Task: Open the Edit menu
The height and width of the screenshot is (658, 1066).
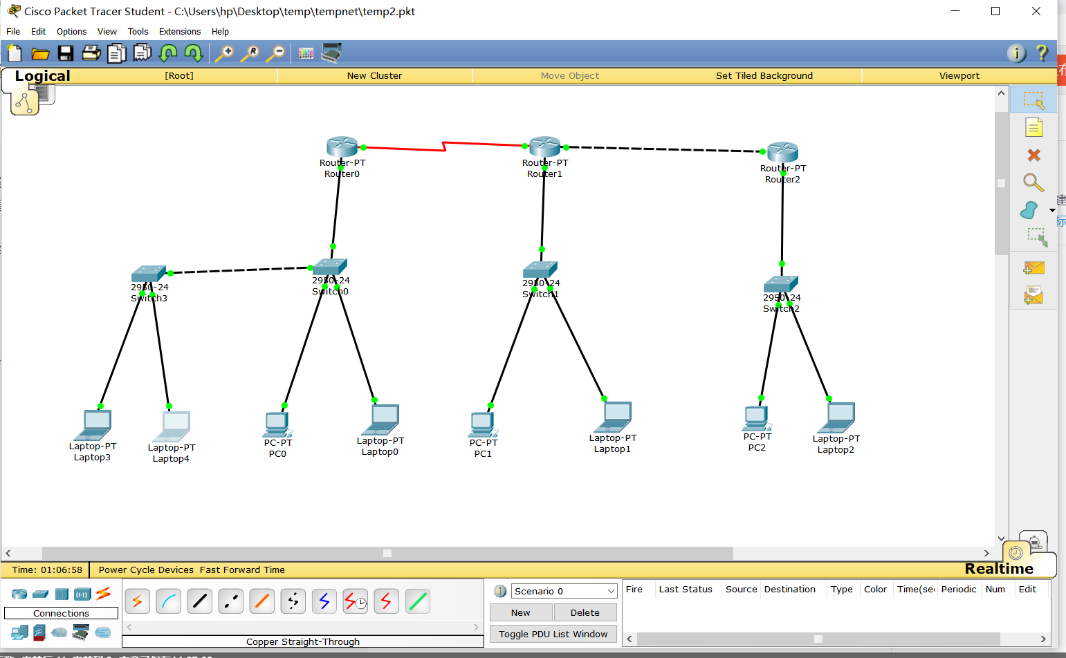Action: (38, 32)
